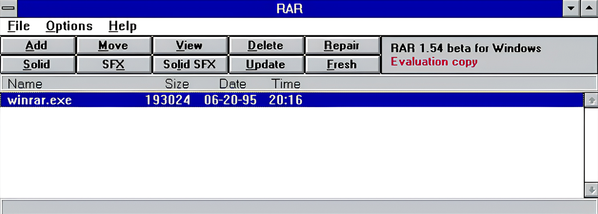Create a Solid archive via Solid button
The width and height of the screenshot is (598, 214).
(38, 64)
